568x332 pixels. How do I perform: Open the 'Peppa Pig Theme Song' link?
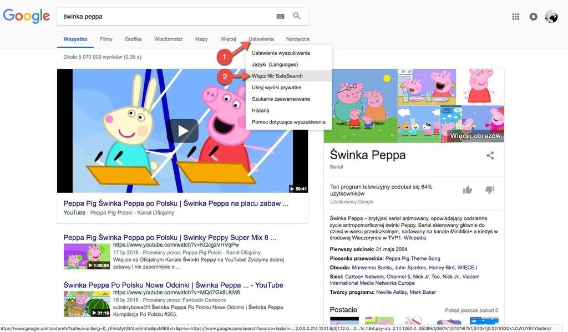(x=413, y=258)
